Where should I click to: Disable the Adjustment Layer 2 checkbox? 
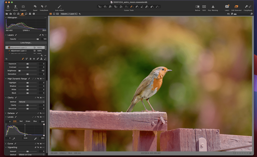pyautogui.click(x=9, y=51)
